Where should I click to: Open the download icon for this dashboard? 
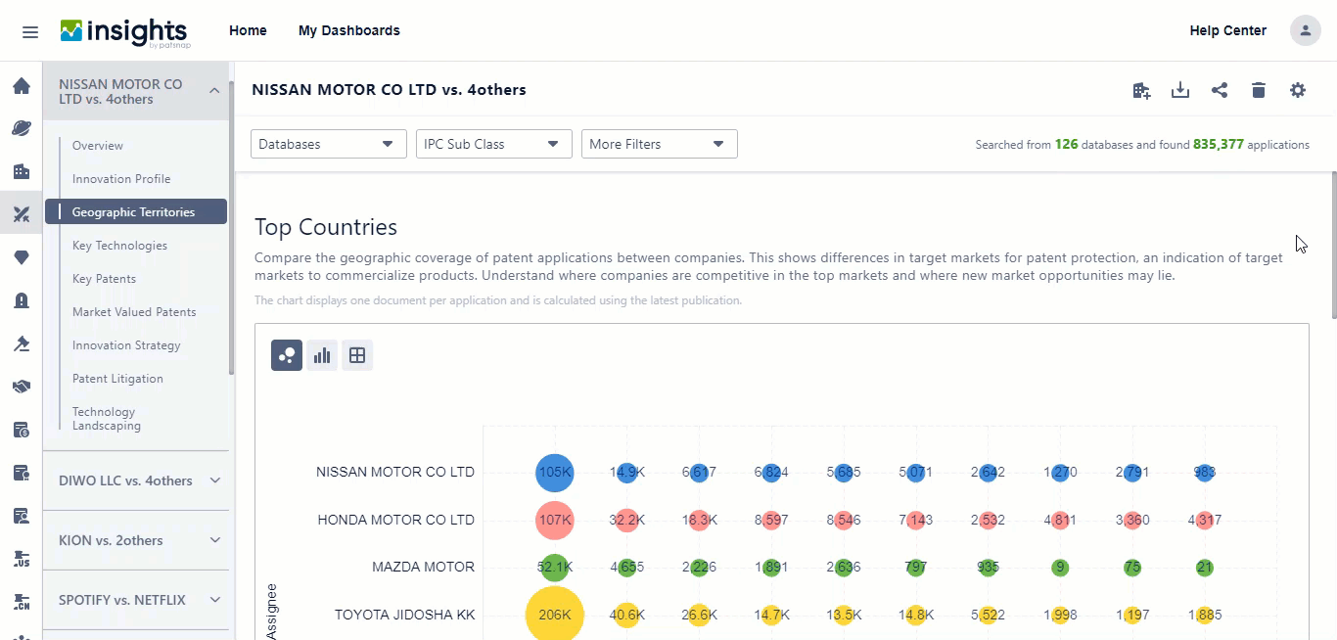(1180, 89)
